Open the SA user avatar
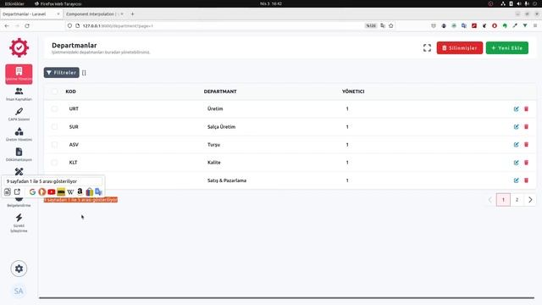The image size is (542, 305). coord(19,291)
